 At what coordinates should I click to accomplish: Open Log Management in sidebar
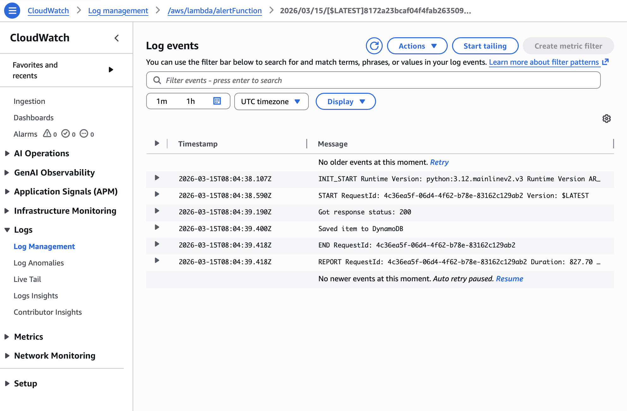[44, 247]
